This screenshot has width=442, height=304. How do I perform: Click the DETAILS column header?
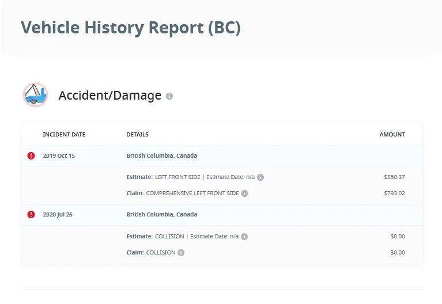click(138, 134)
